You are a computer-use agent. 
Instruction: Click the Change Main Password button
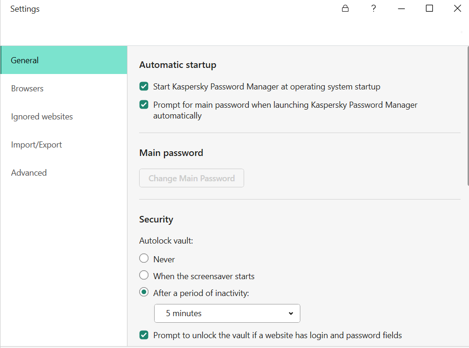click(192, 178)
